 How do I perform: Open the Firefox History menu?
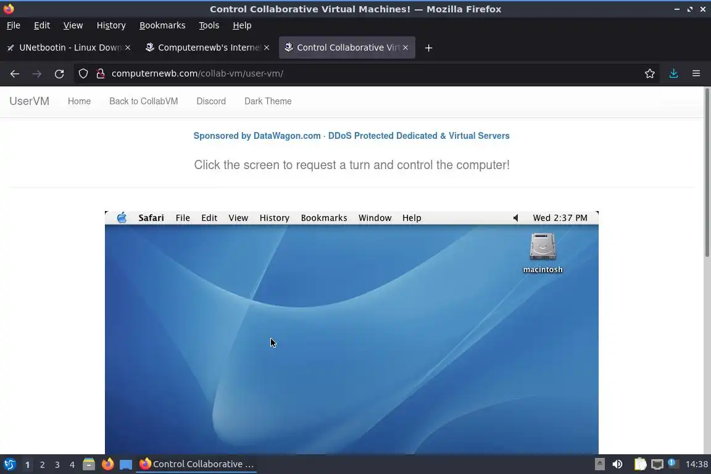pyautogui.click(x=111, y=25)
